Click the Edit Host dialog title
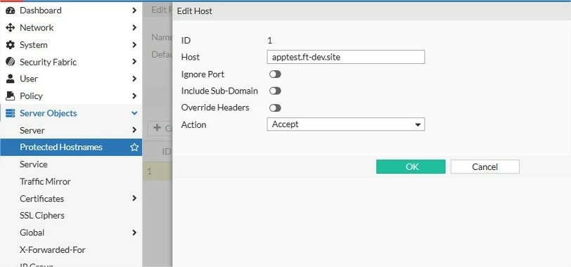Image resolution: width=571 pixels, height=267 pixels. point(195,11)
